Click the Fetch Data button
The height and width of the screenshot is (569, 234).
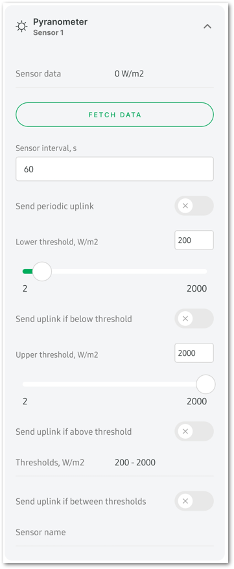tap(115, 115)
